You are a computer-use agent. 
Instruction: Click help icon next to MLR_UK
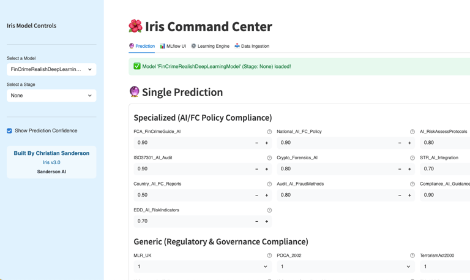tap(269, 255)
